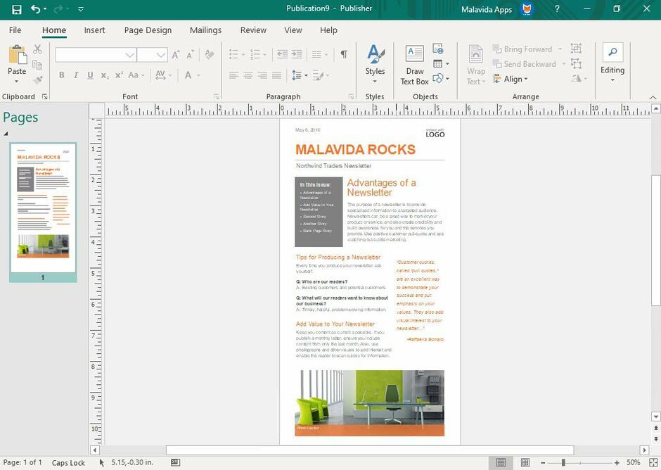Image resolution: width=661 pixels, height=470 pixels.
Task: Zoom out with the minus button
Action: [543, 463]
